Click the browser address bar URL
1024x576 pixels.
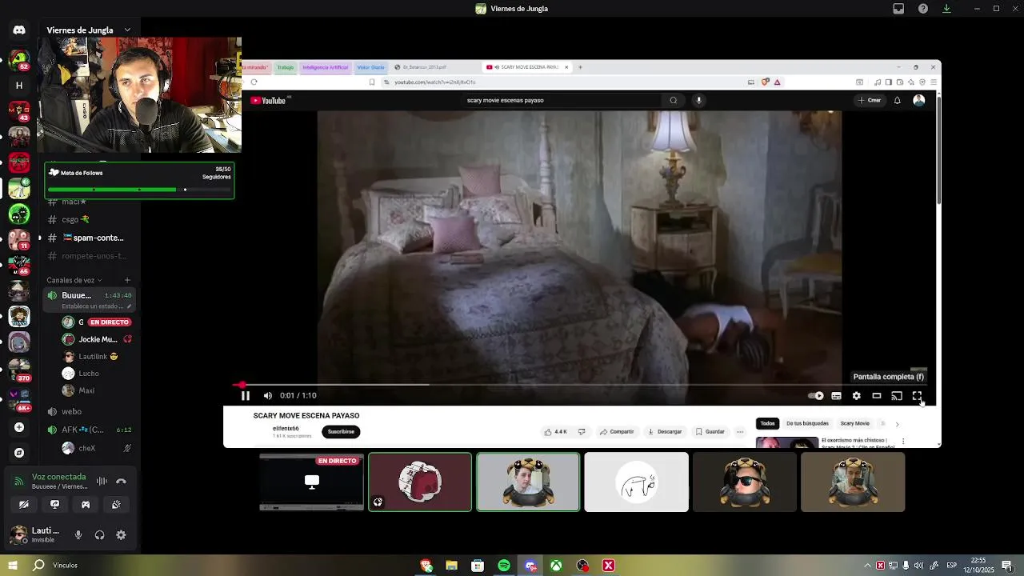tap(434, 82)
